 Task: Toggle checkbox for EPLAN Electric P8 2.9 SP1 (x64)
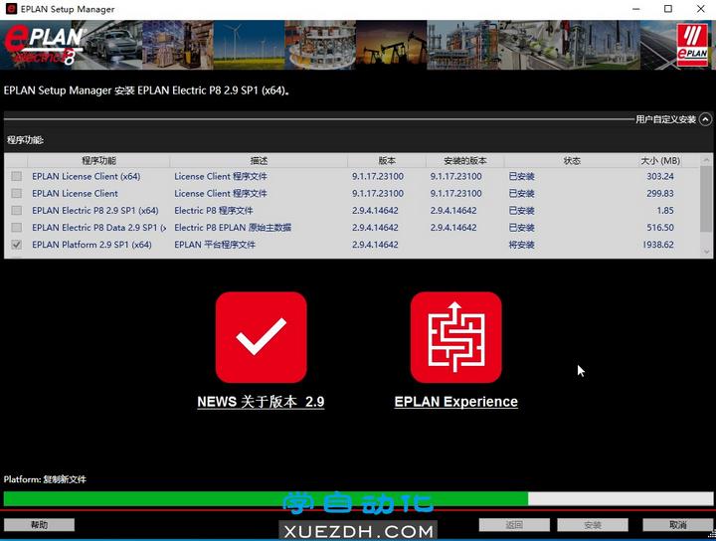(x=17, y=211)
